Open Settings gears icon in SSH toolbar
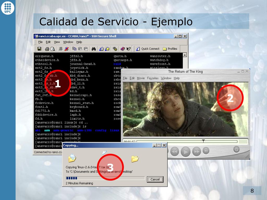 tap(115, 49)
